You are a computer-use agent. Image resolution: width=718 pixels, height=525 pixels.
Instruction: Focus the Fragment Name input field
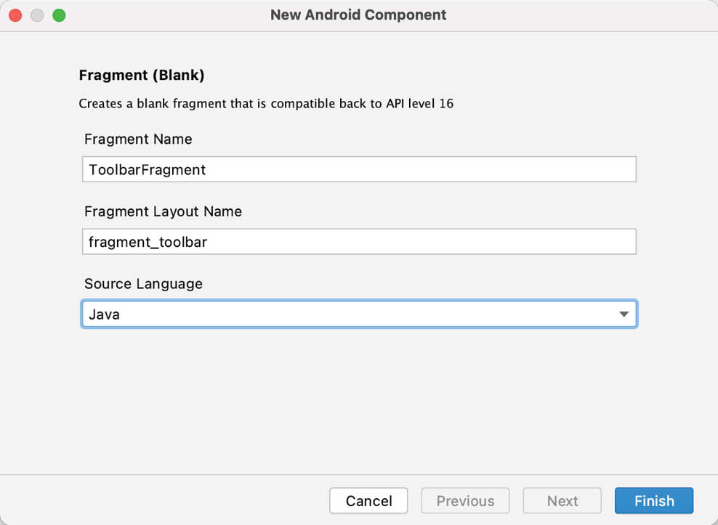click(359, 169)
